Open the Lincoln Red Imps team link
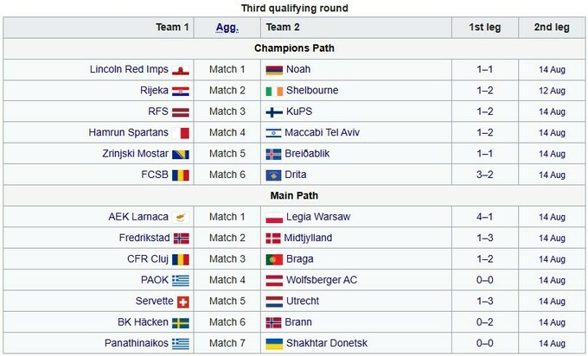This screenshot has width=588, height=356. [x=128, y=69]
